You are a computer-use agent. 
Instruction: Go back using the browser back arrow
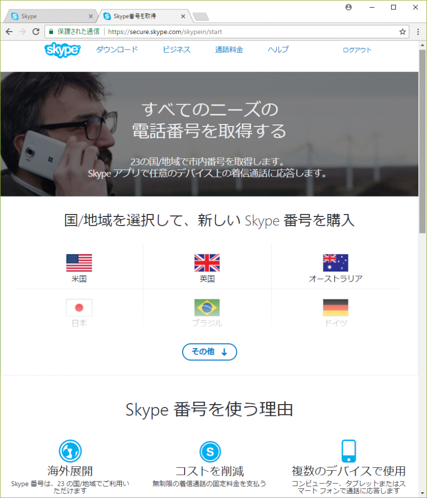click(9, 32)
